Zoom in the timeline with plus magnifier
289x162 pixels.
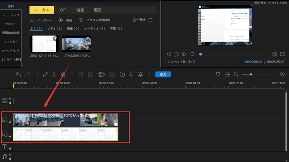(282, 74)
